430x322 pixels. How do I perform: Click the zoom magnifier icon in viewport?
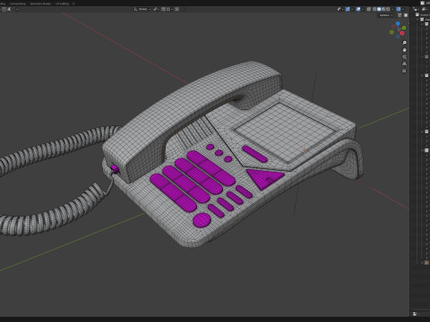[x=404, y=43]
